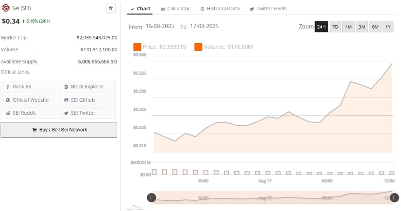
Task: Click the Aug 17 time axis label
Action: pos(265,181)
